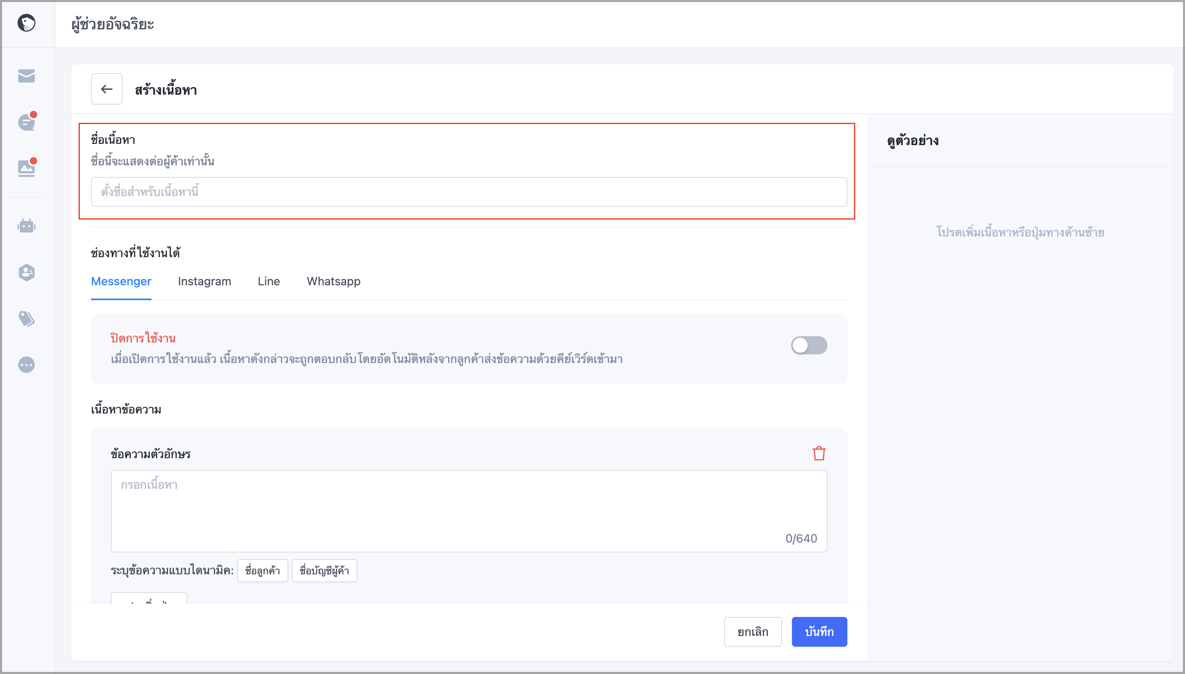The height and width of the screenshot is (674, 1185).
Task: Open the robot assistant sidebar icon
Action: [x=26, y=226]
